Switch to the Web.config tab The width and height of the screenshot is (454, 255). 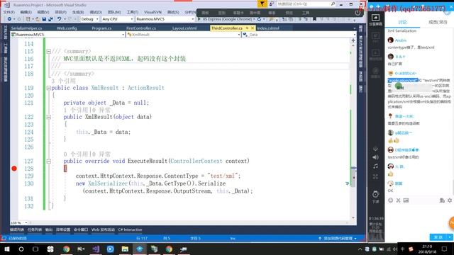[x=67, y=28]
